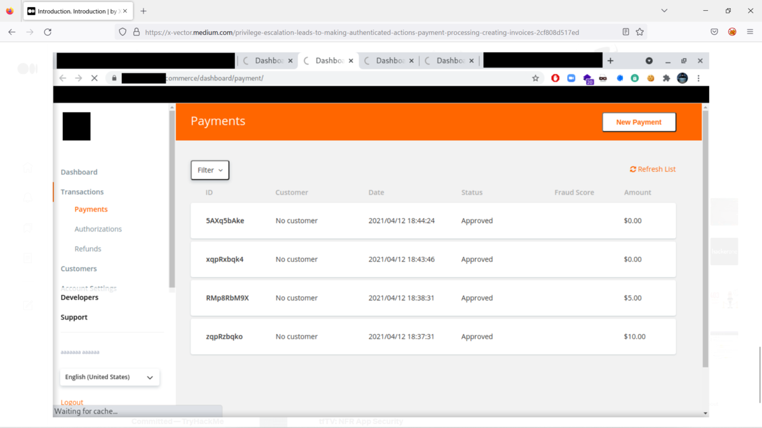Select the Introduction Medium tab in Firefox
The image size is (762, 428).
[x=77, y=11]
